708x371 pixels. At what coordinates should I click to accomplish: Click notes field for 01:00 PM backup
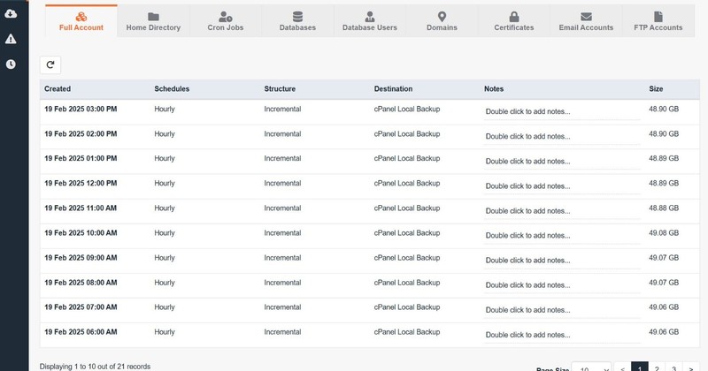tap(562, 161)
